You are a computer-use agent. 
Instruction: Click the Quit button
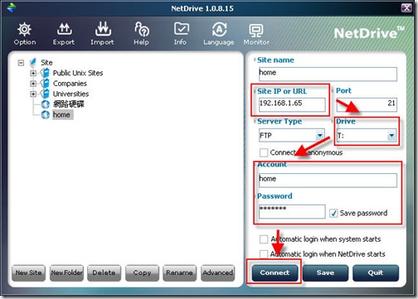click(376, 272)
